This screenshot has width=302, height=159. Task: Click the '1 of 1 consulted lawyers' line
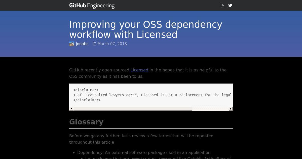tap(153, 95)
